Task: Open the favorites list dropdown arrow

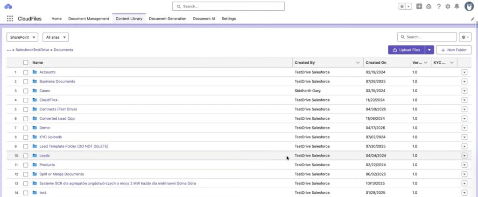Action: pyautogui.click(x=408, y=7)
